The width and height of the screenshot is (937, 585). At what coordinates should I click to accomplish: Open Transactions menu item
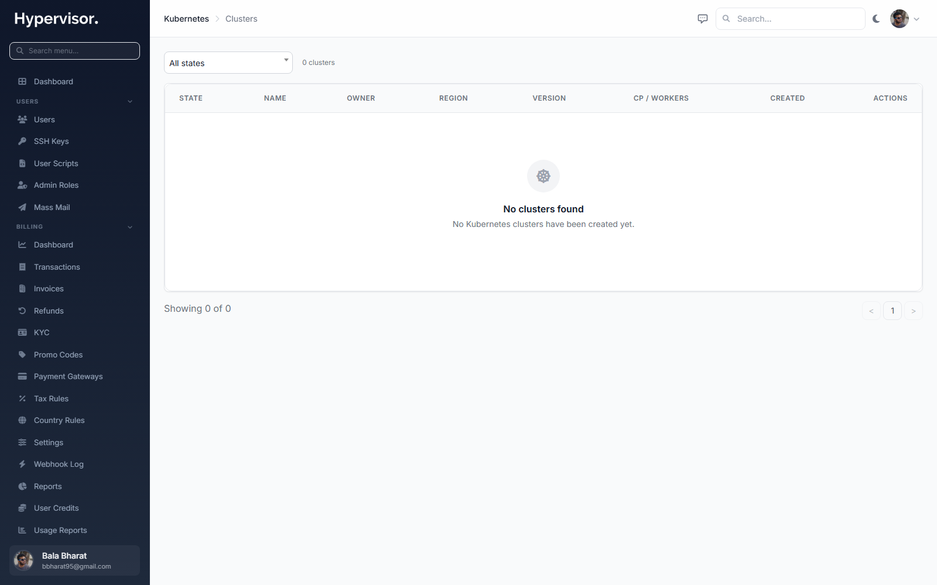point(75,267)
